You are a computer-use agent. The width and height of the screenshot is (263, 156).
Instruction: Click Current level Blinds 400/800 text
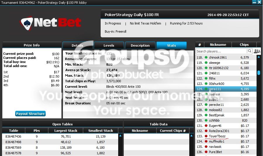click(x=123, y=87)
